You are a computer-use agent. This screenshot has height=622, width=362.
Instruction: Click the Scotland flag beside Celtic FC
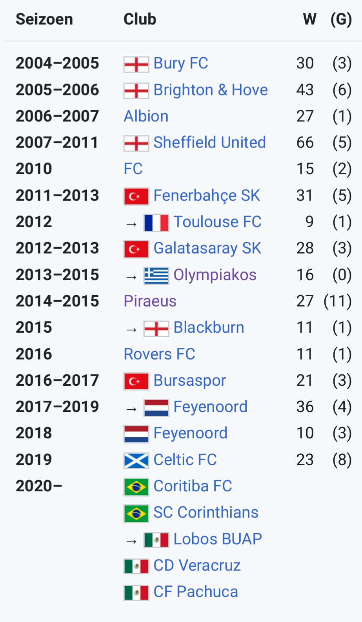coord(136,461)
